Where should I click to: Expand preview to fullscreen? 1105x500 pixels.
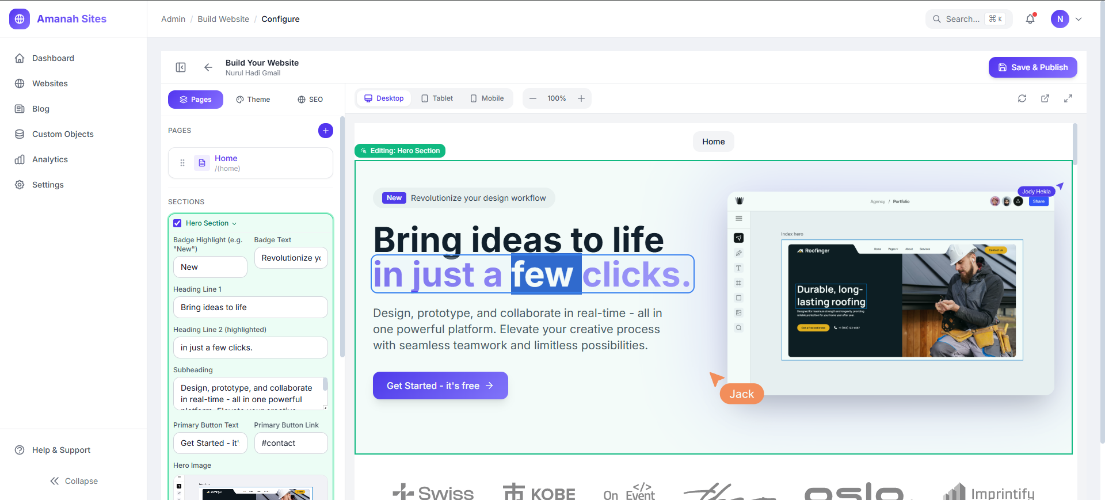(1068, 98)
